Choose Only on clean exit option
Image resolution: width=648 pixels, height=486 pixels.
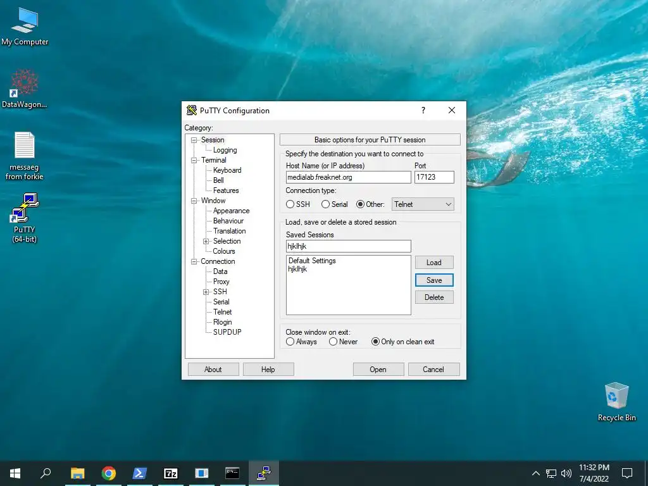(403, 342)
